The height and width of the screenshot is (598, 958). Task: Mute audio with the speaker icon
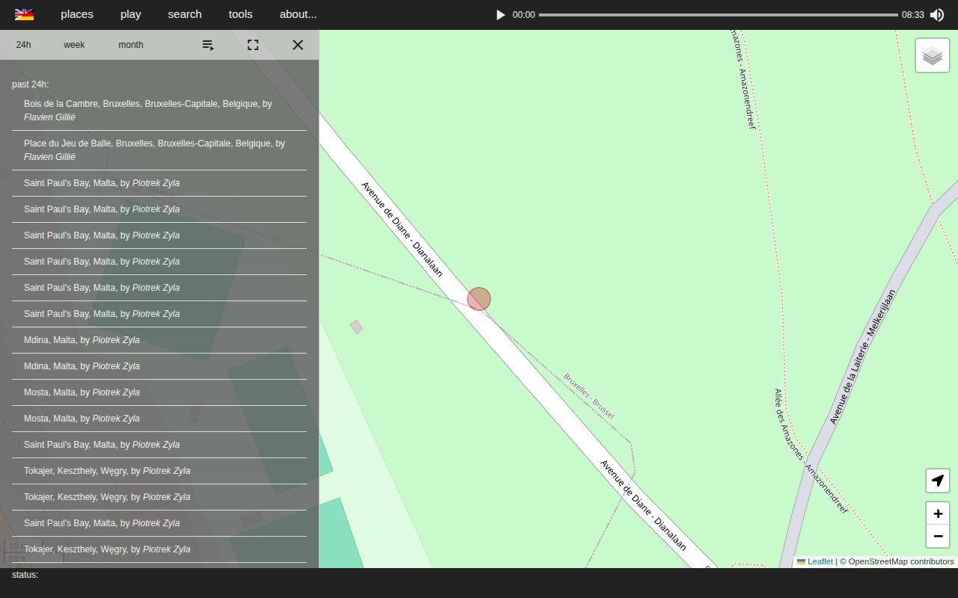coord(936,14)
